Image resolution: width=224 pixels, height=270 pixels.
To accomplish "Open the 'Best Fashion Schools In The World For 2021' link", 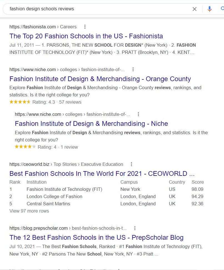I will (102, 174).
